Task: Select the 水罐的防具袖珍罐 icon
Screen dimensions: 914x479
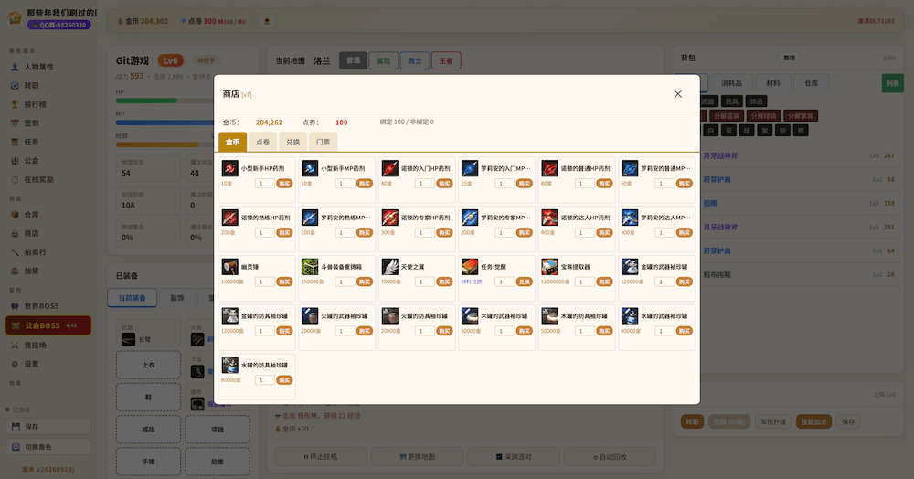Action: [229, 366]
